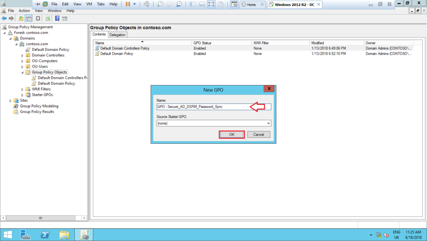
Task: Sort by the Name column header
Action: 143,43
